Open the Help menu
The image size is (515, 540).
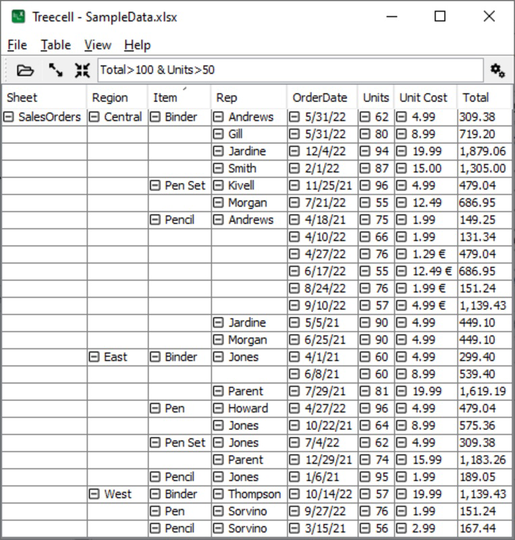pos(138,45)
